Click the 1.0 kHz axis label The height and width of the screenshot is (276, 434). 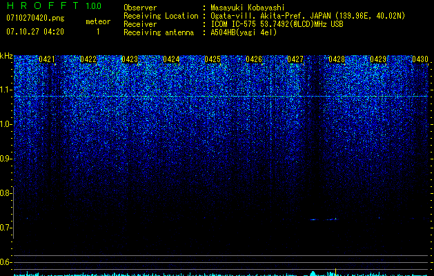6,124
